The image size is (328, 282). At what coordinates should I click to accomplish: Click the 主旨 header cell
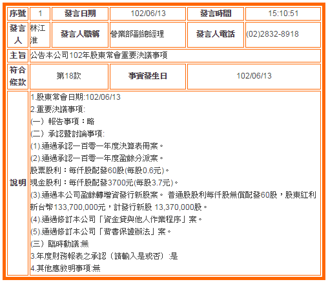click(18, 55)
